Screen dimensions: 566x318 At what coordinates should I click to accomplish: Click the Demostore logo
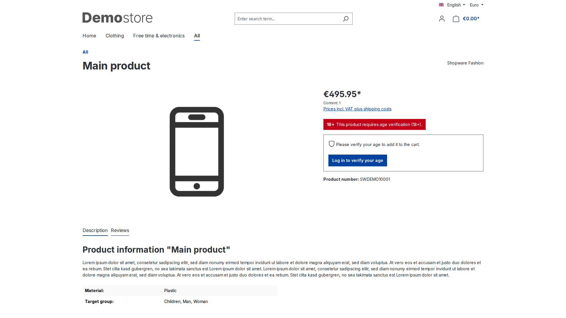coord(117,18)
